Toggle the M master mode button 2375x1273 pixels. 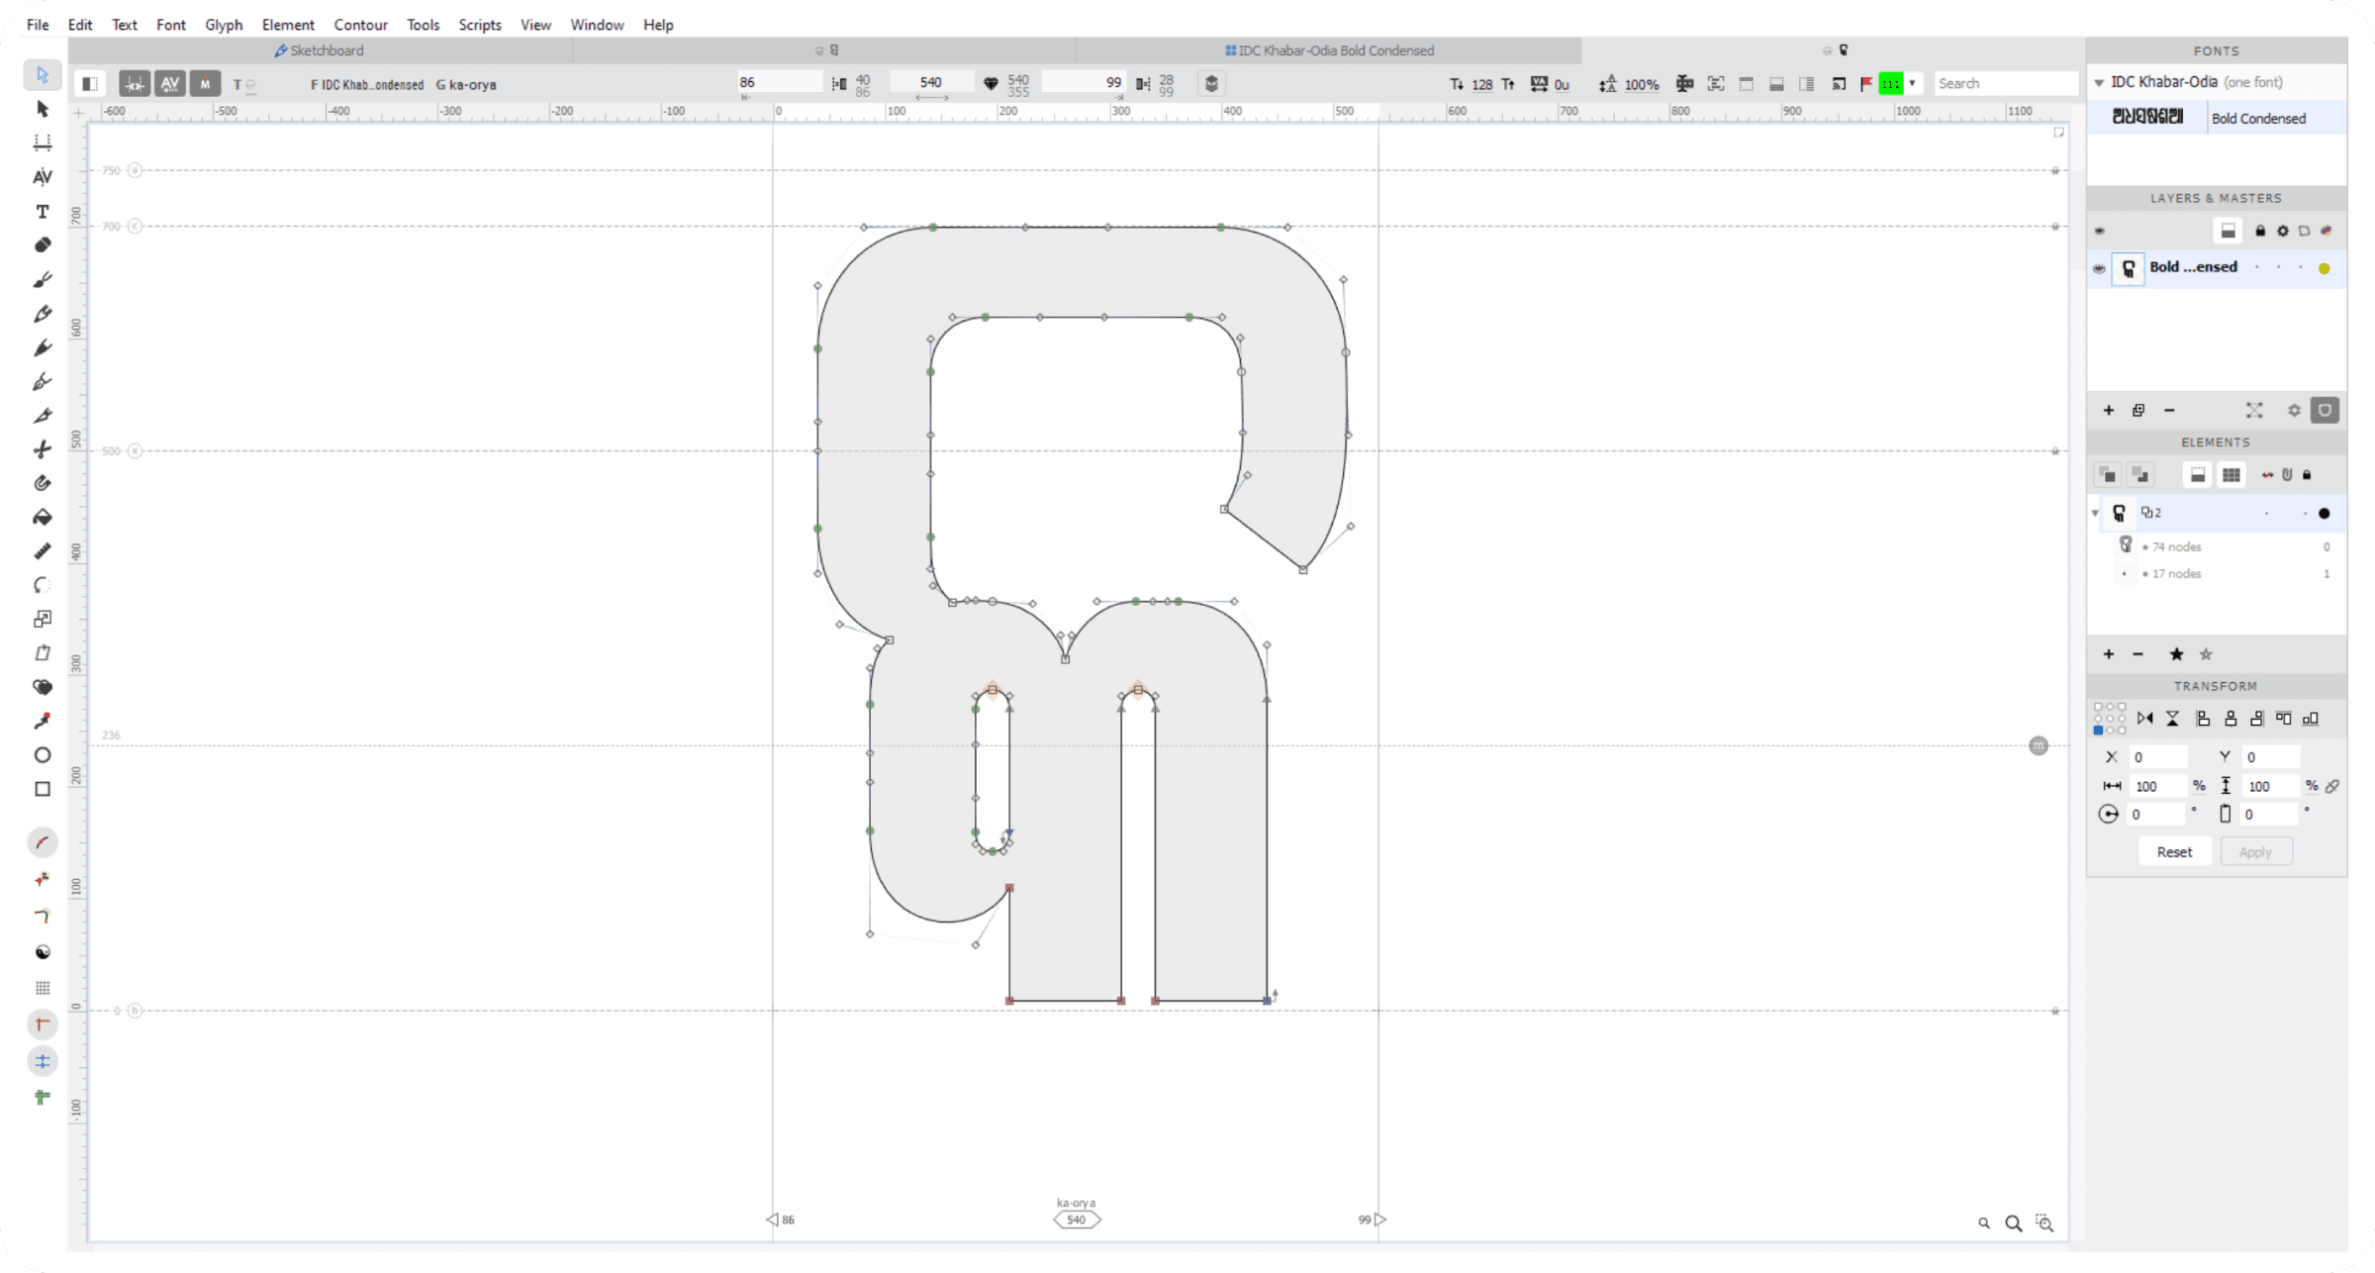click(205, 84)
